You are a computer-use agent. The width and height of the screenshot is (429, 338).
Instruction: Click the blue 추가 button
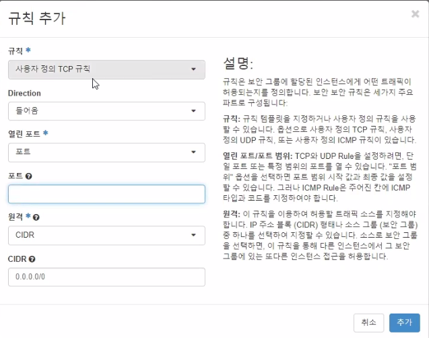tap(404, 323)
